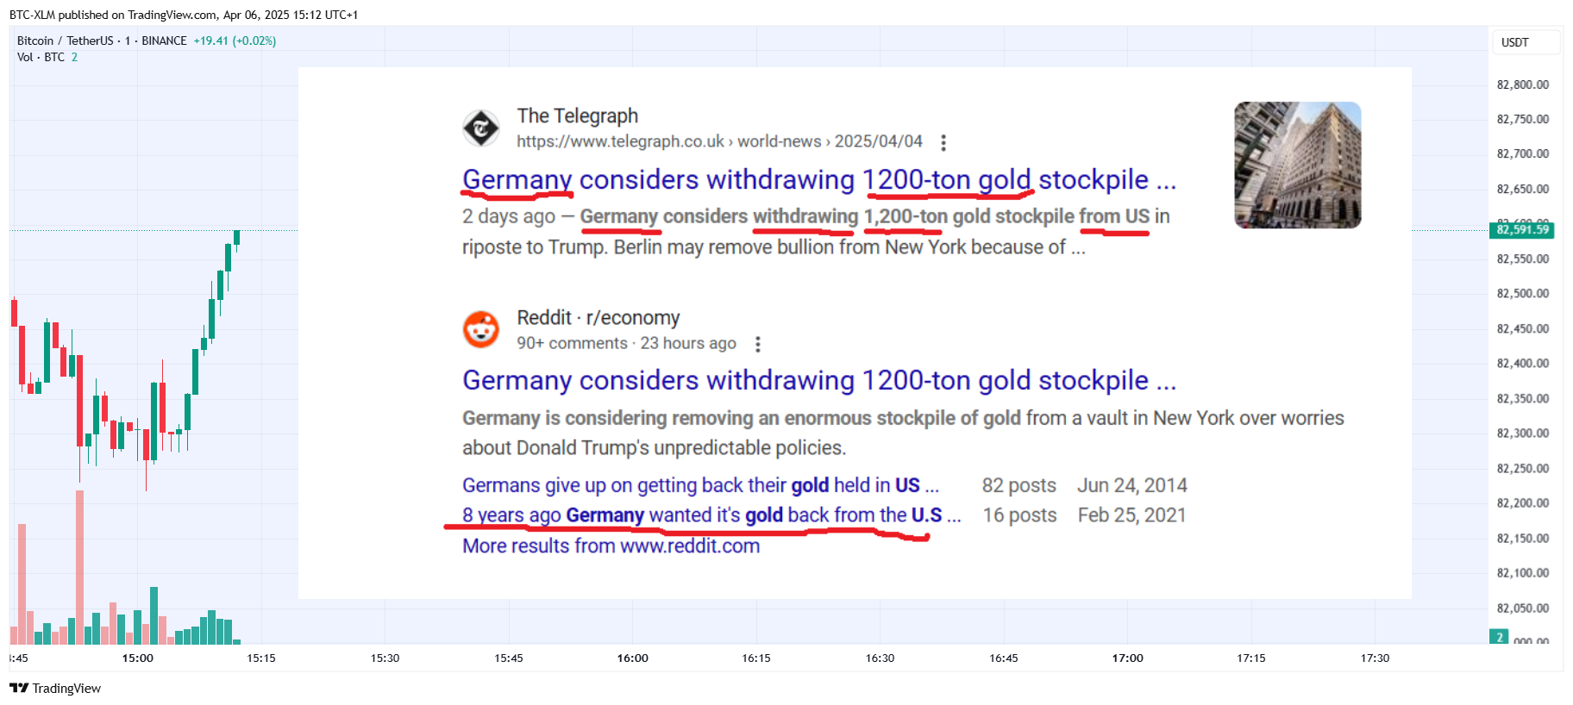This screenshot has height=705, width=1573.
Task: Open 'Germans give up on getting back their gold' link
Action: coord(700,485)
